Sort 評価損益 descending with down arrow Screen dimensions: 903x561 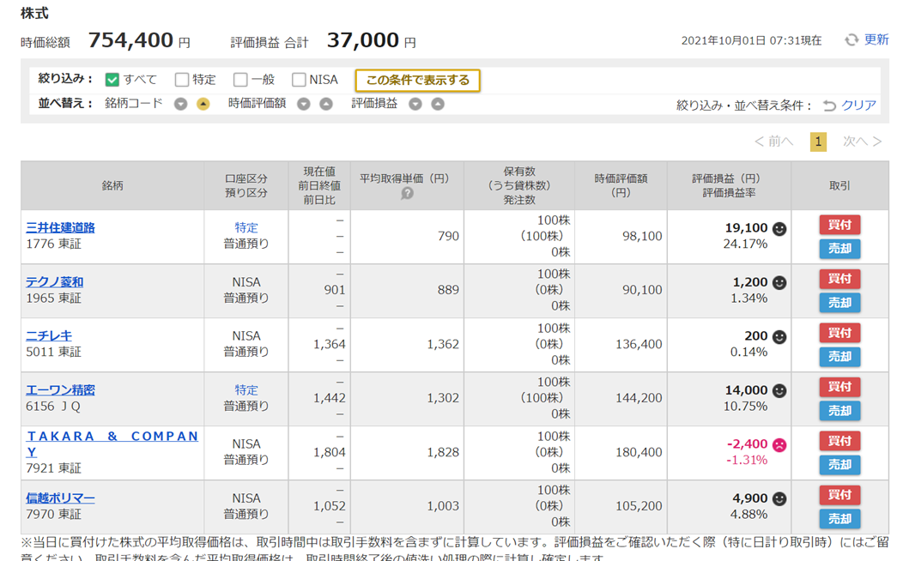(415, 104)
